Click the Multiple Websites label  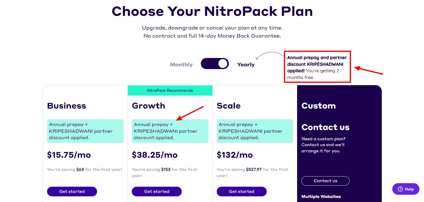tap(321, 196)
